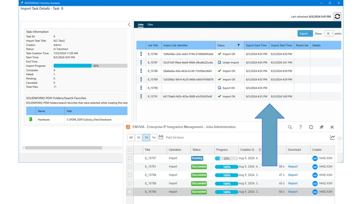Click the Parent Job column header
The width and height of the screenshot is (362, 204).
pyautogui.click(x=302, y=45)
